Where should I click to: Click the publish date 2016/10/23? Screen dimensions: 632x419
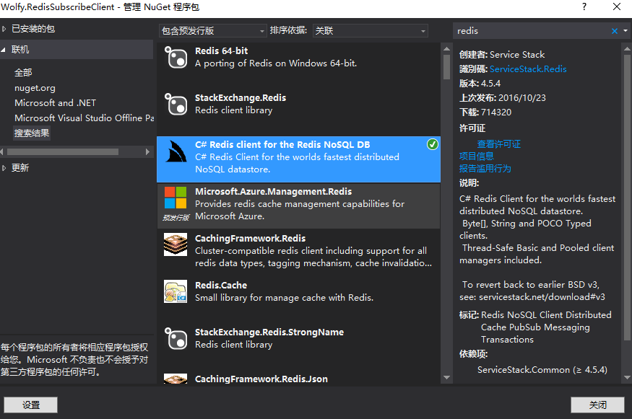coord(522,98)
